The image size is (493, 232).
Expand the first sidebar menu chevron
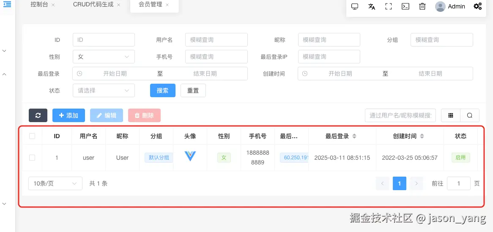4,51
